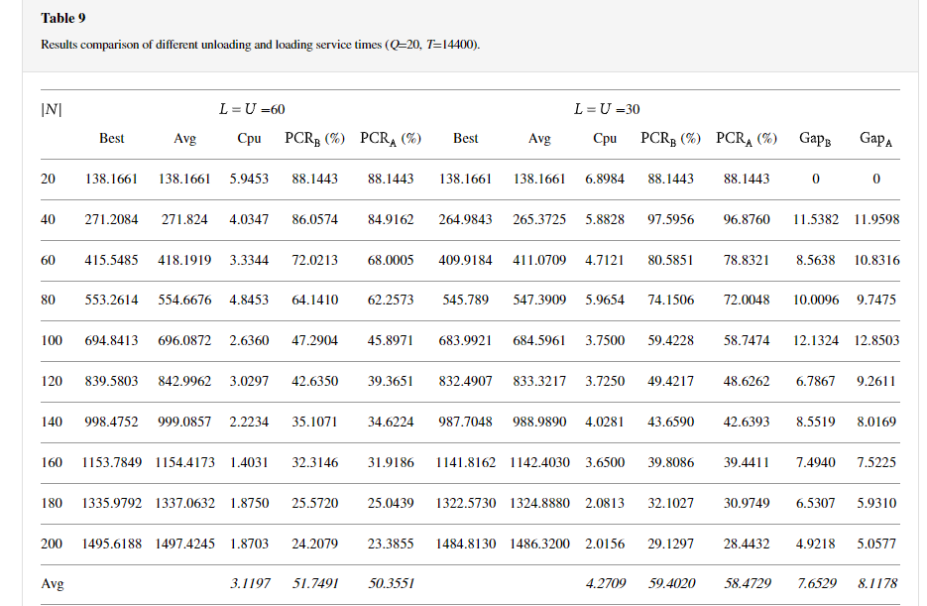Click the cell value 1497.4245
Screen dimensions: 927x606
[184, 544]
